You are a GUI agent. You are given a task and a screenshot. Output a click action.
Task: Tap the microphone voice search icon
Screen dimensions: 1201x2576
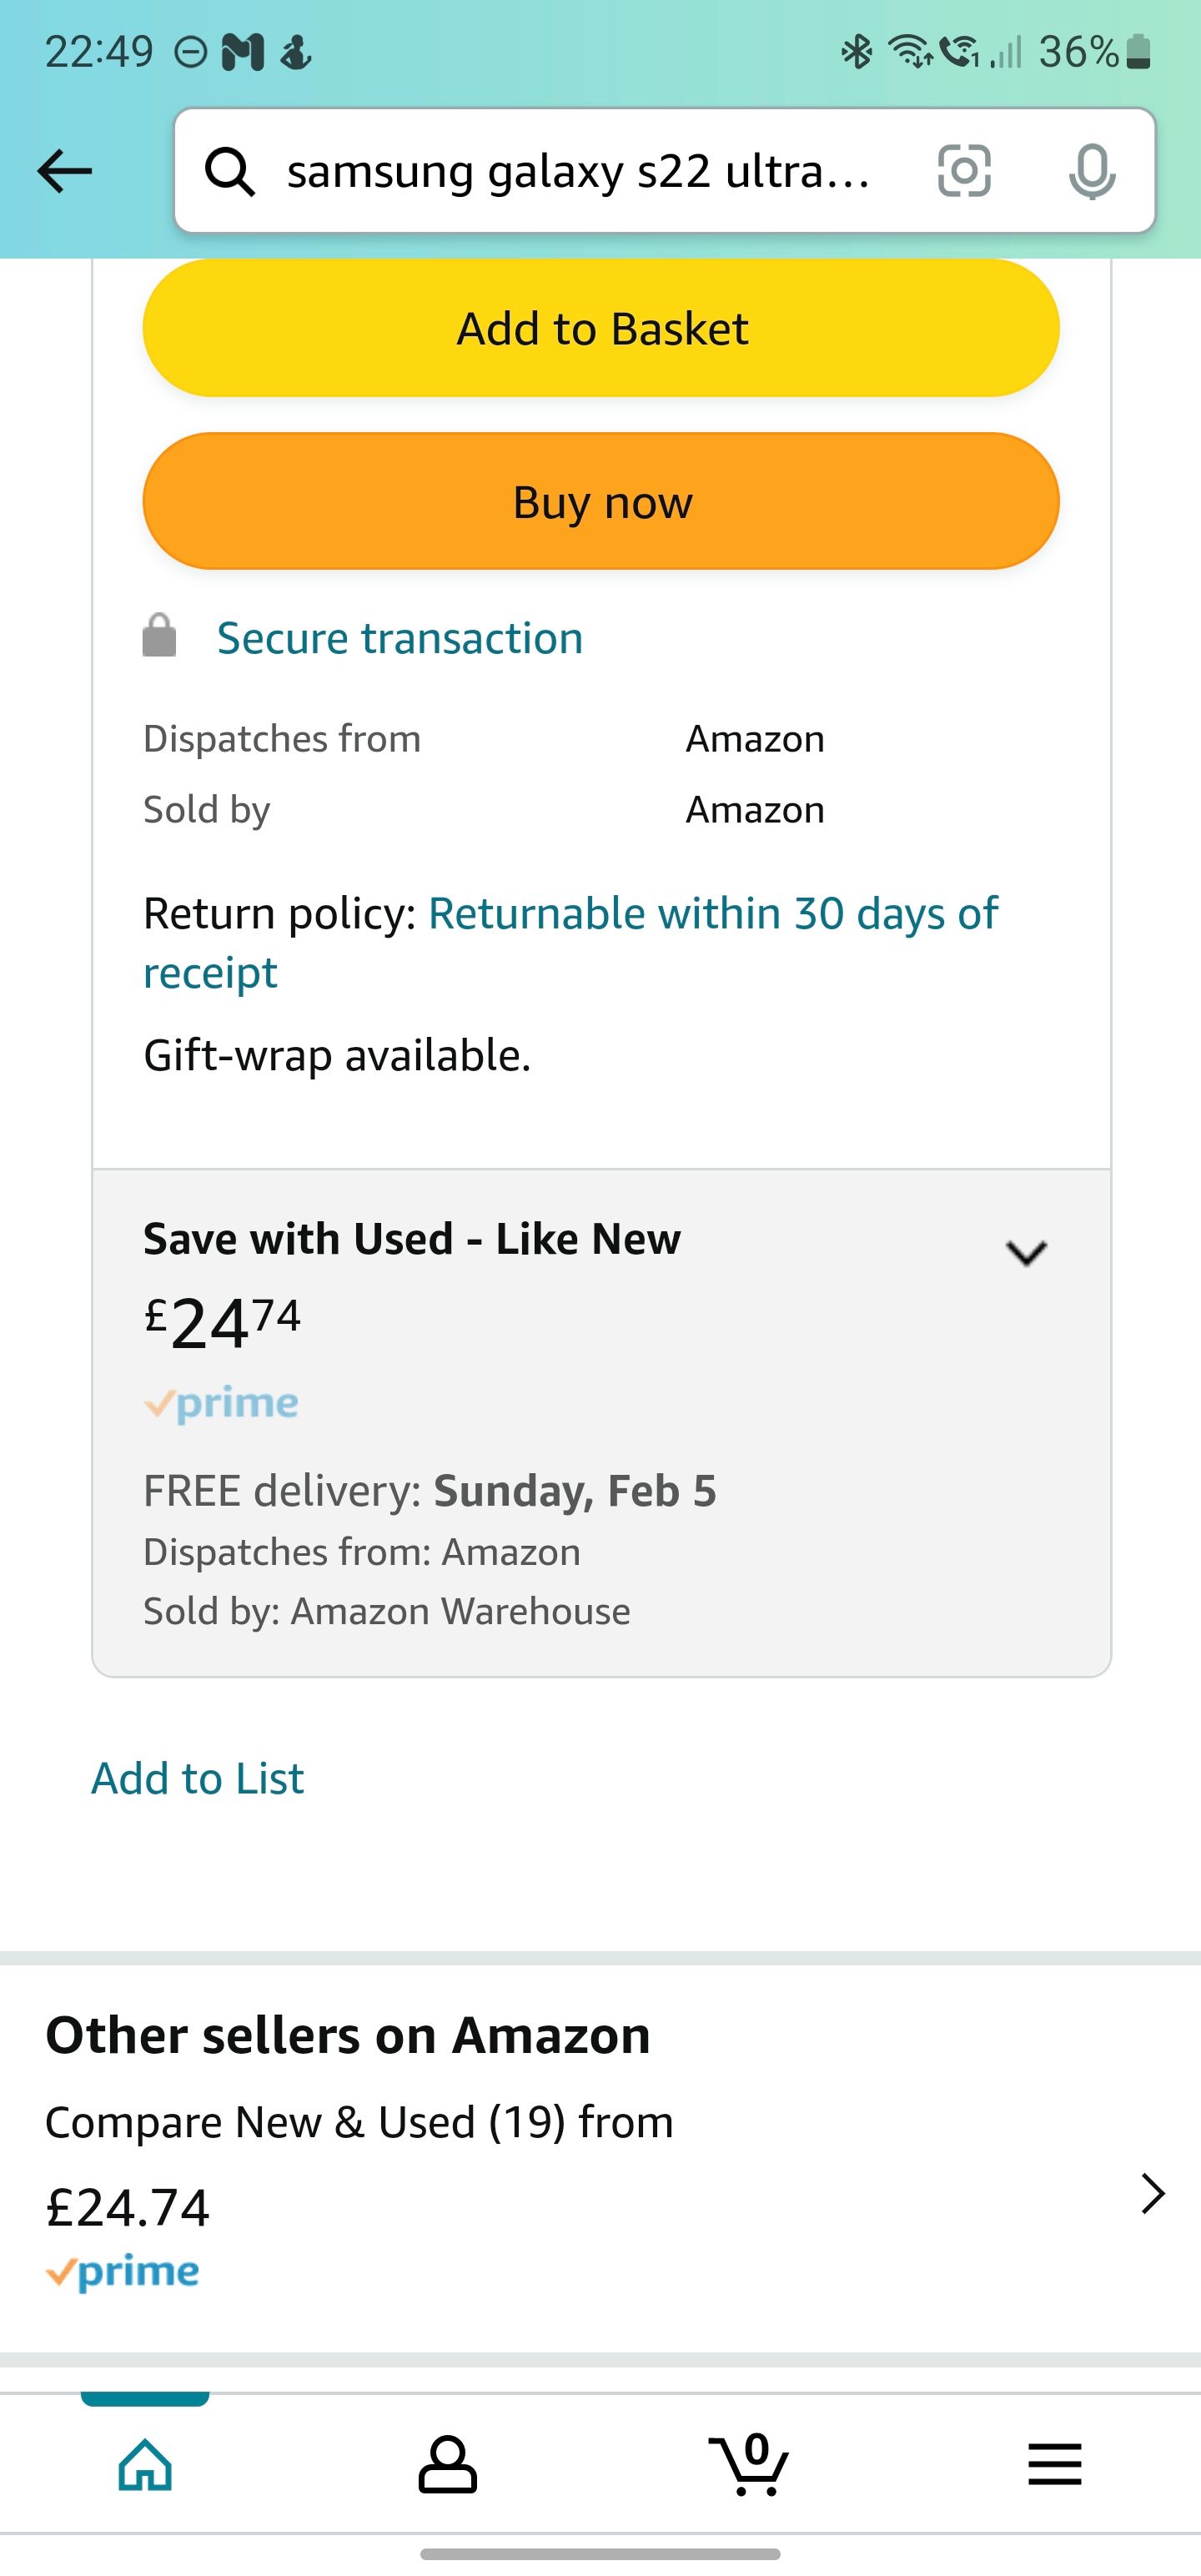[x=1092, y=171]
